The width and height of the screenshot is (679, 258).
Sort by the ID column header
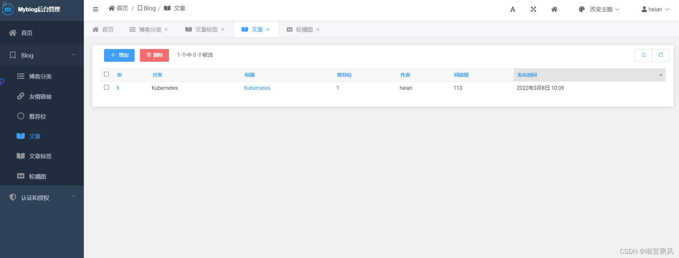click(x=119, y=75)
